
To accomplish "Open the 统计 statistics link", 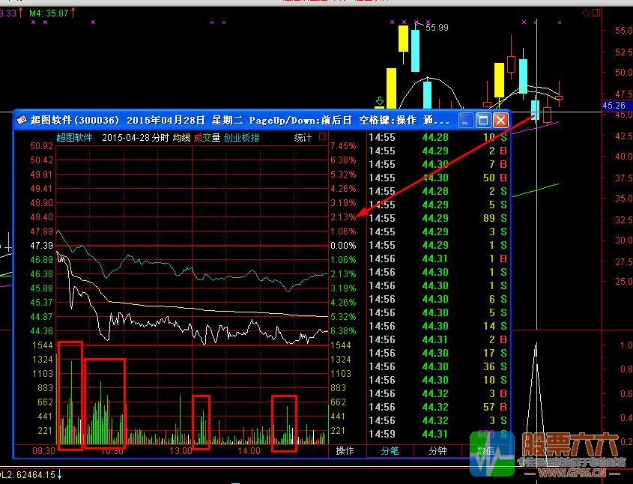I will 303,138.
